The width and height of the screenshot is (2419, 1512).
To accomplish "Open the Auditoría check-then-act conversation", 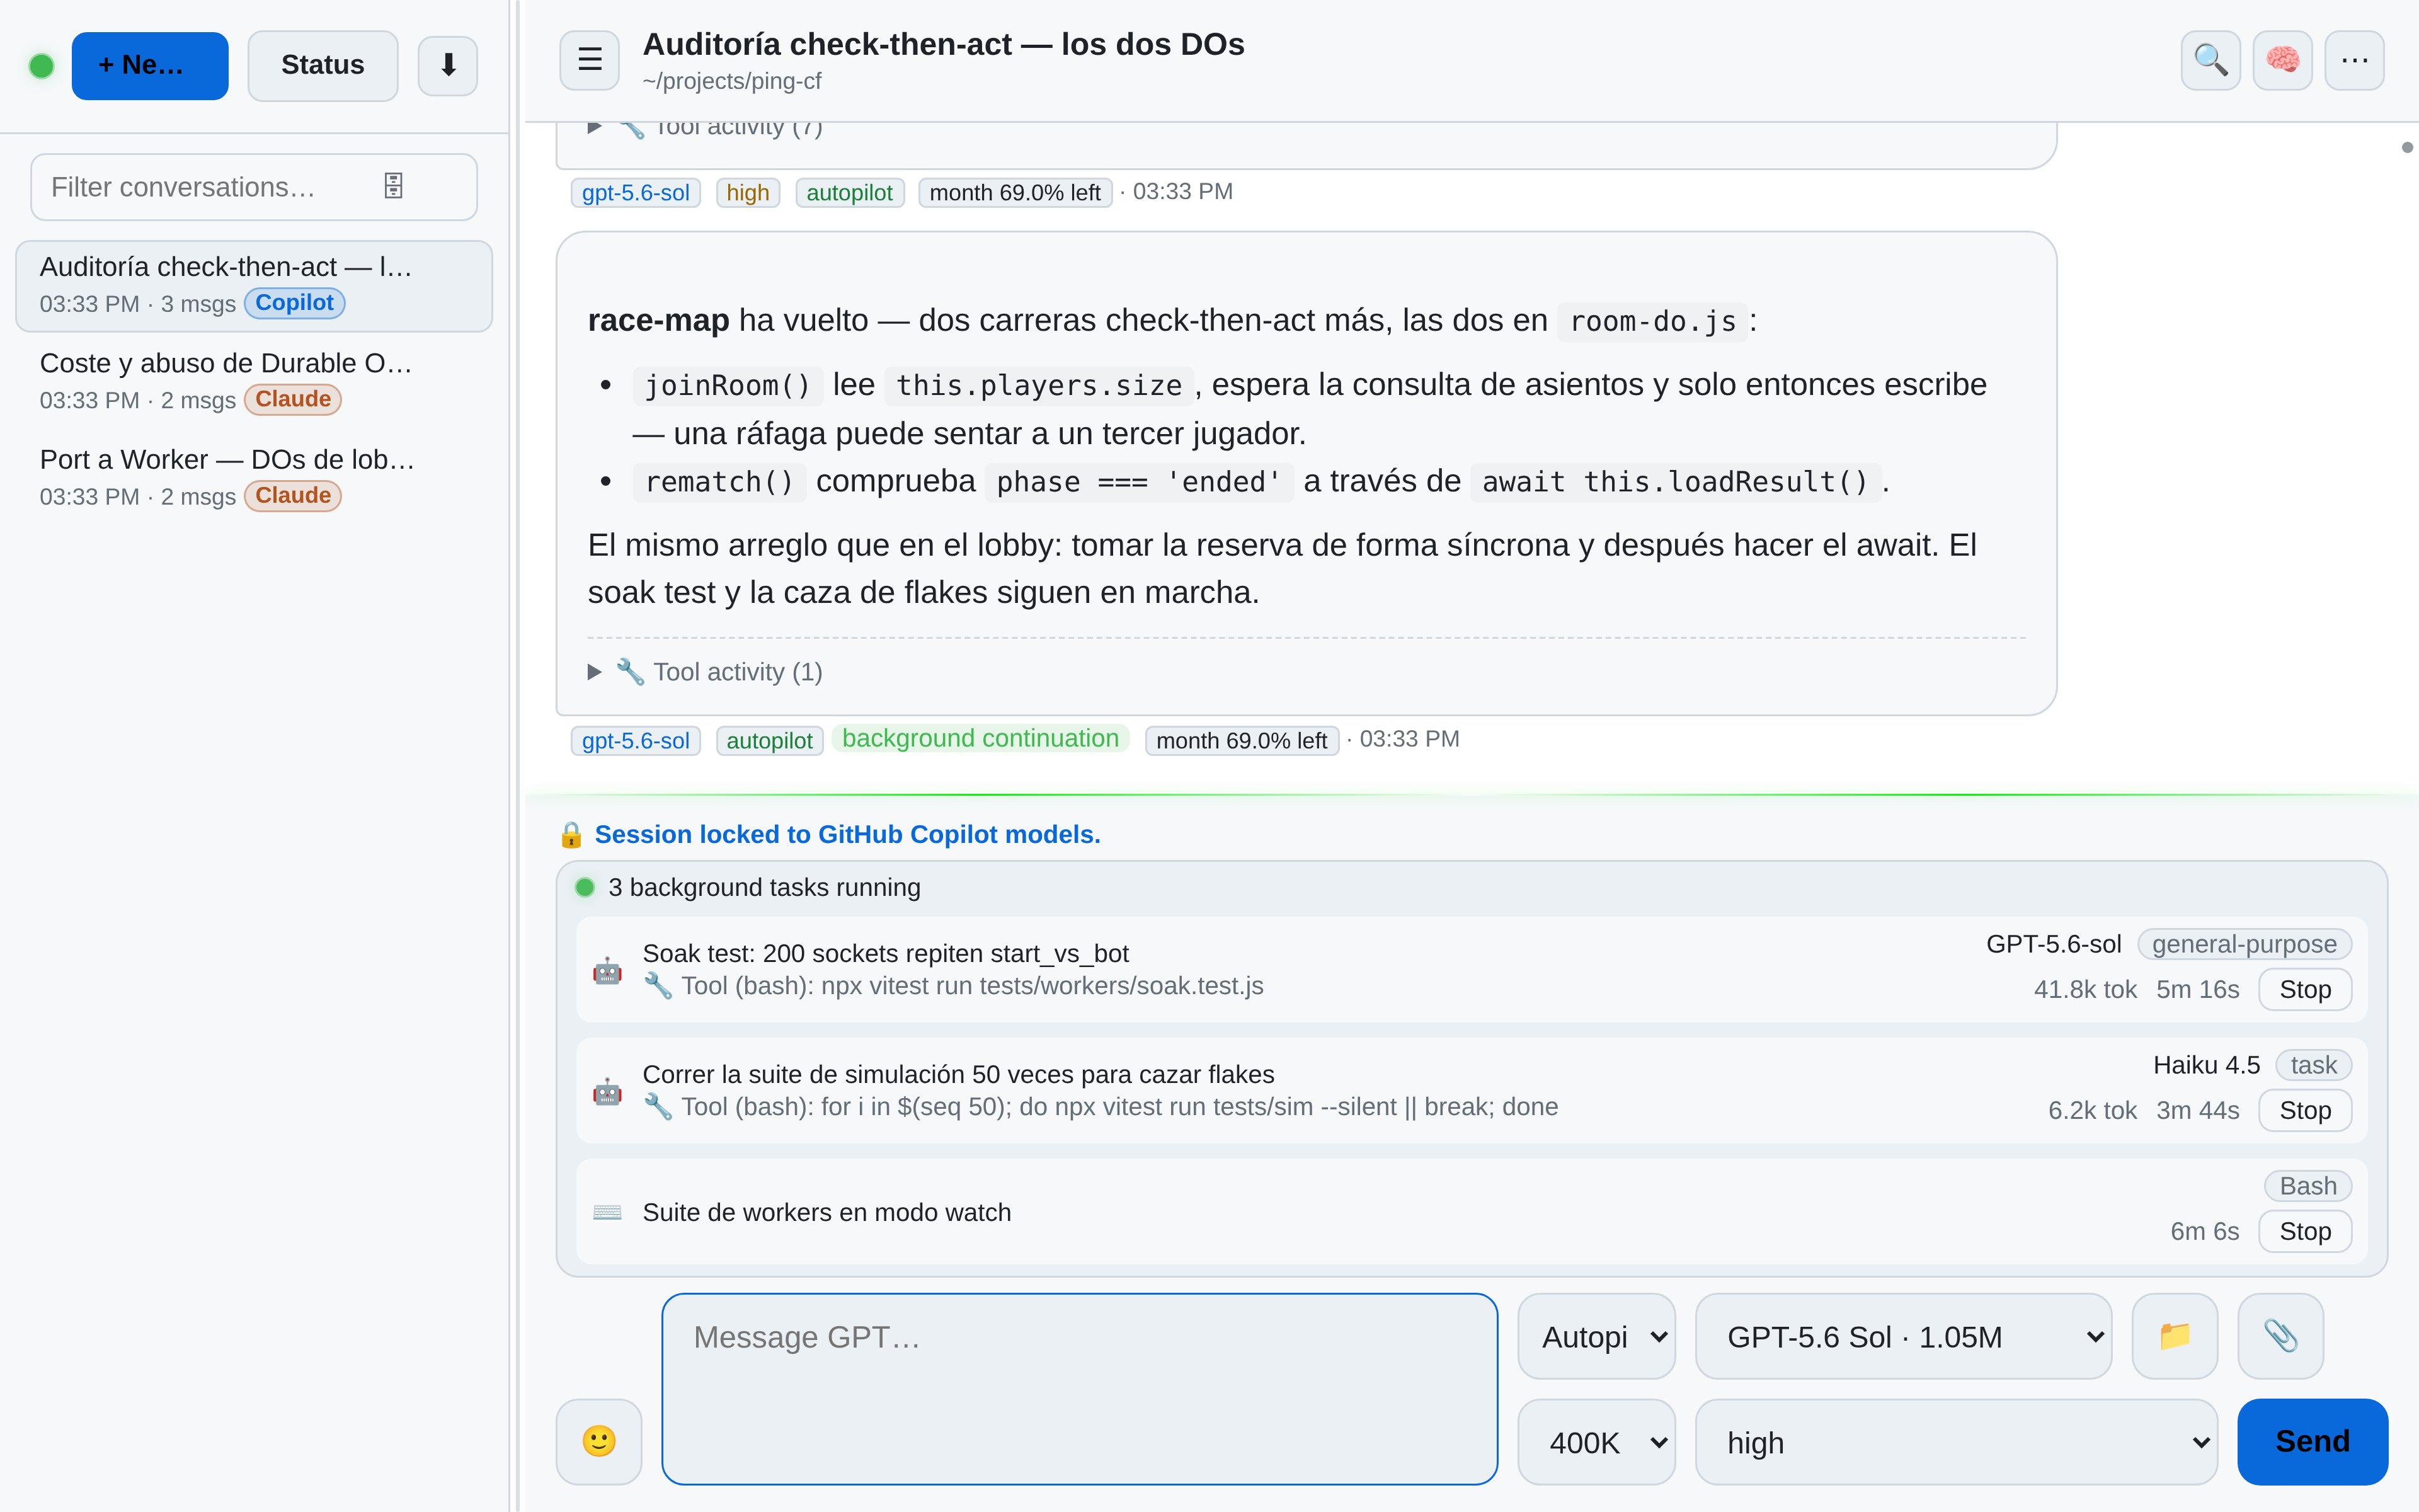I will coord(254,286).
